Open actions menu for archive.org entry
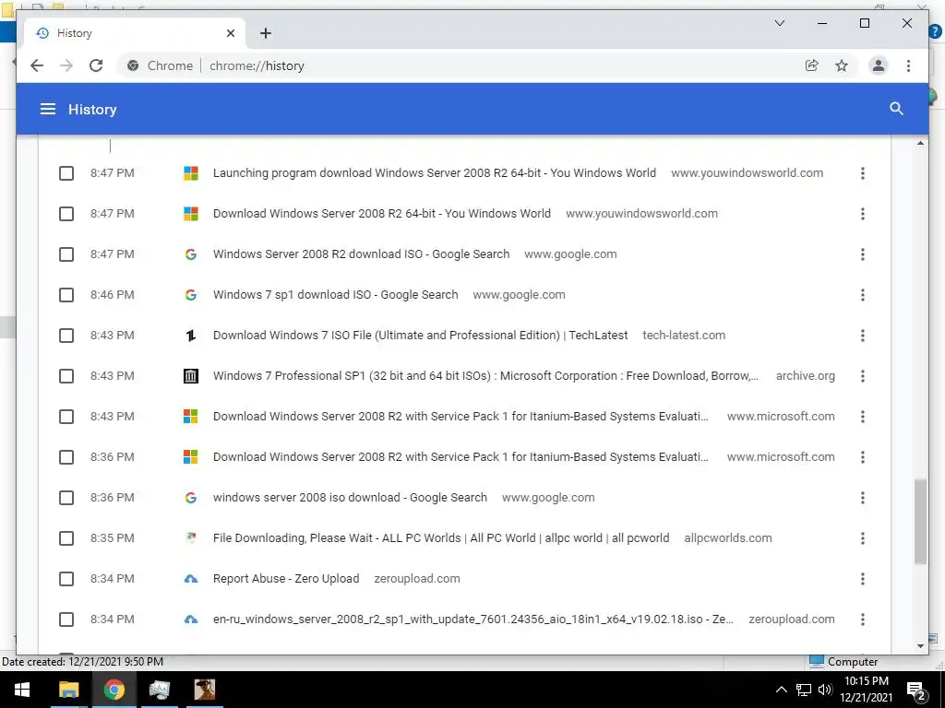Viewport: 945px width, 708px height. tap(863, 376)
